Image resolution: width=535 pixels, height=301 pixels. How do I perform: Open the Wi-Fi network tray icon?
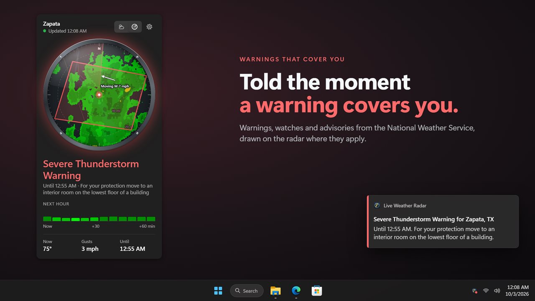[x=486, y=291]
